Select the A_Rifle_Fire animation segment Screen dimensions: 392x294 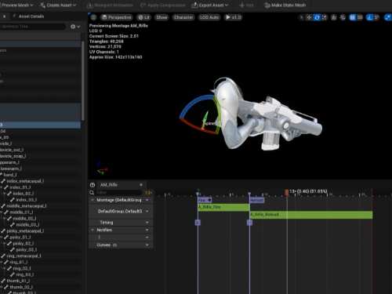click(x=223, y=207)
